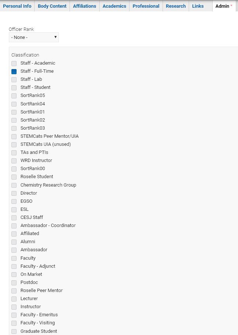
Task: Check the Faculty - Adjunct option
Action: [x=14, y=266]
